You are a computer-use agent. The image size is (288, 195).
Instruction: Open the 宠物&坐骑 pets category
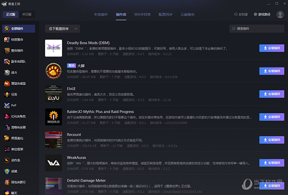coord(15,127)
